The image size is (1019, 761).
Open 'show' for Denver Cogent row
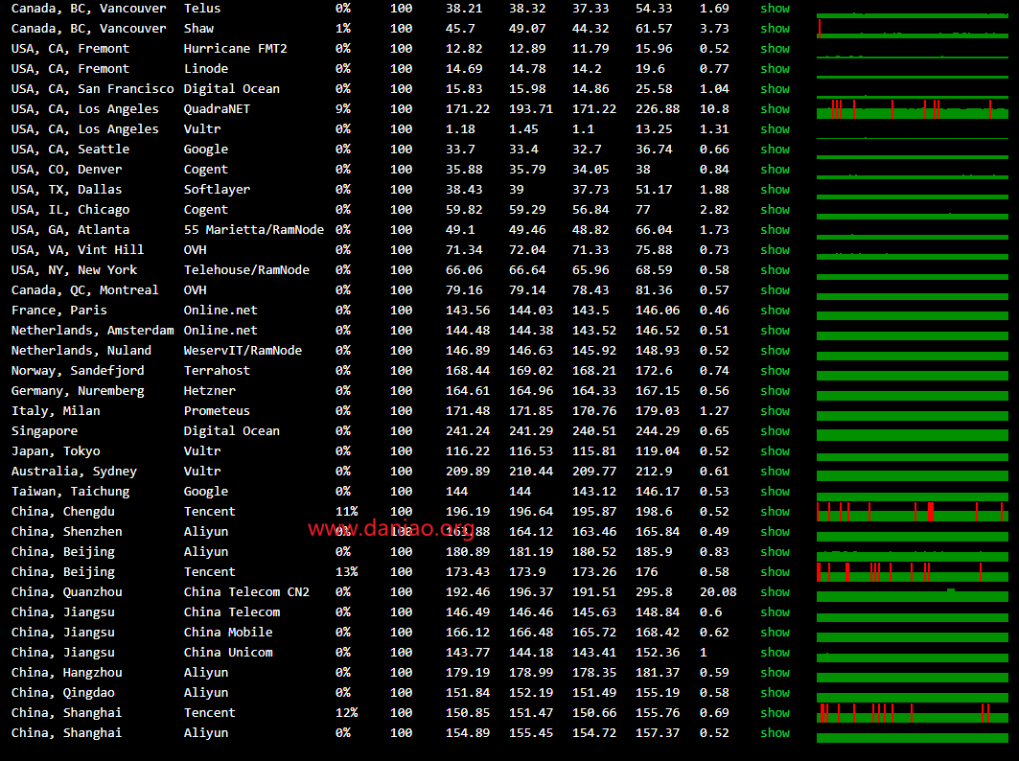(x=775, y=170)
